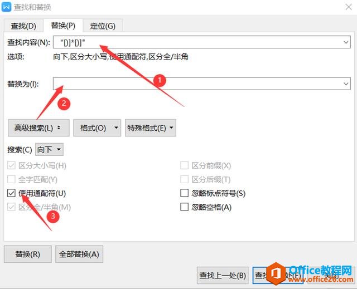Click the 全部替换(A) button
Image resolution: width=357 pixels, height=289 pixels.
[x=79, y=254]
